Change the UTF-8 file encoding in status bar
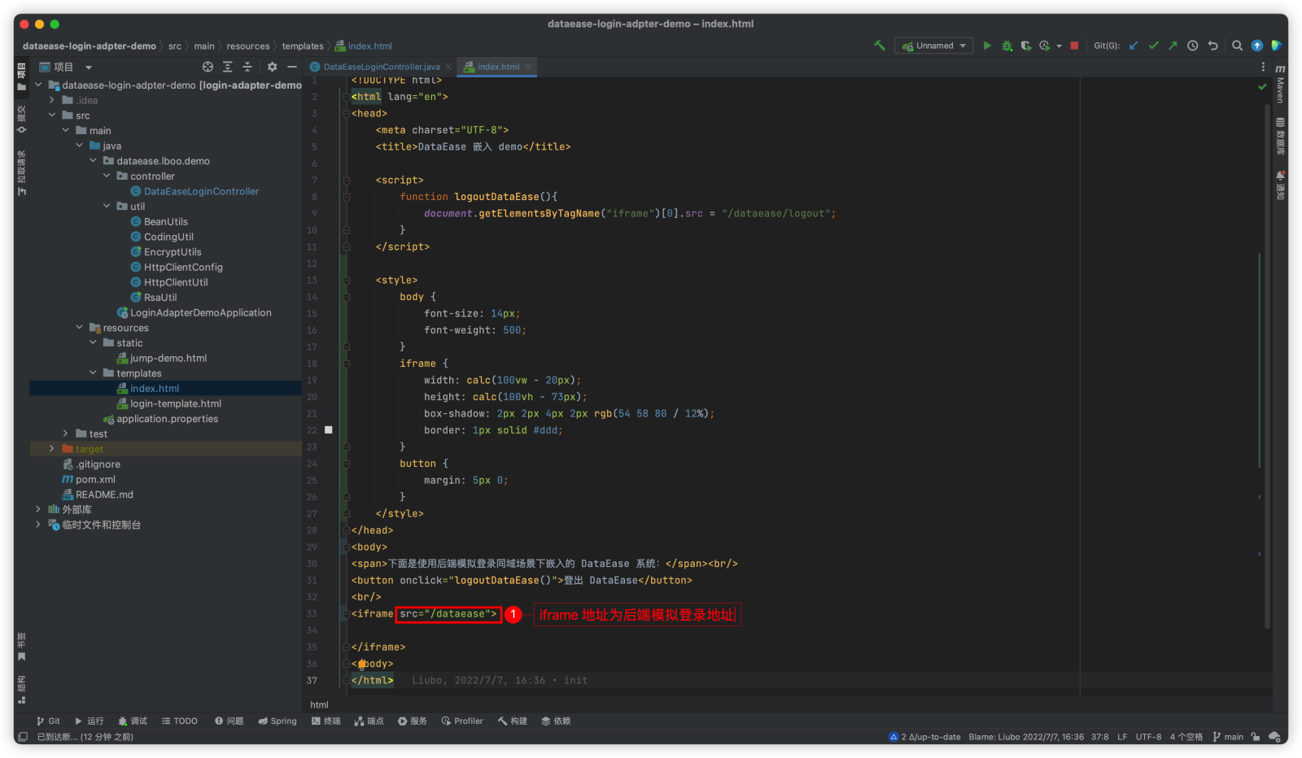1302x758 pixels. click(1148, 737)
